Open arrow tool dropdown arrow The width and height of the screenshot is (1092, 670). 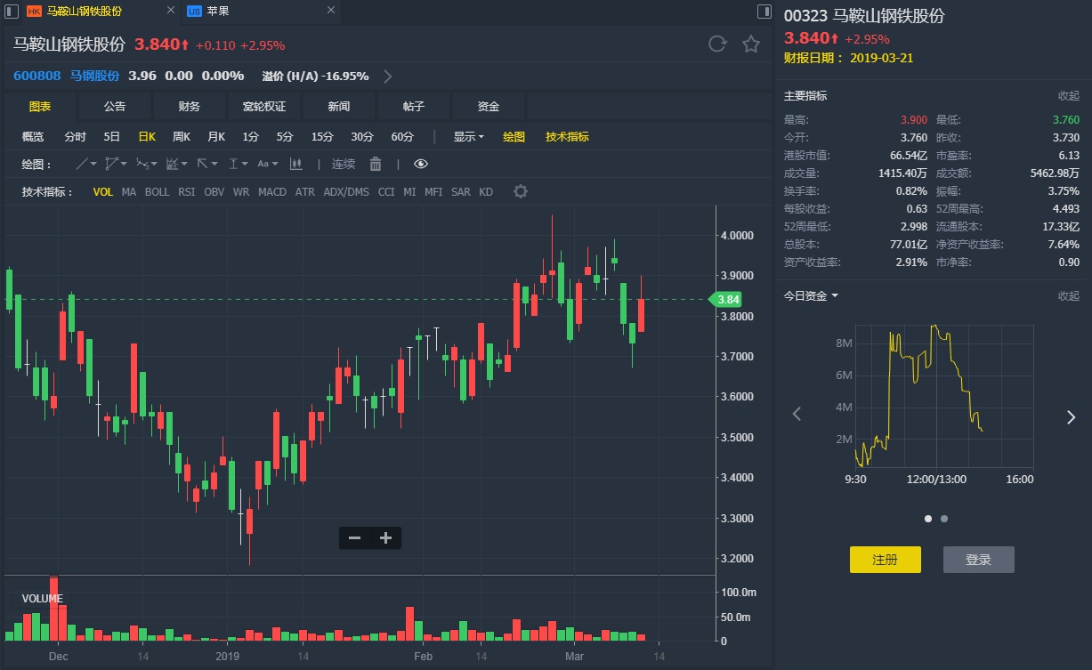pos(214,164)
